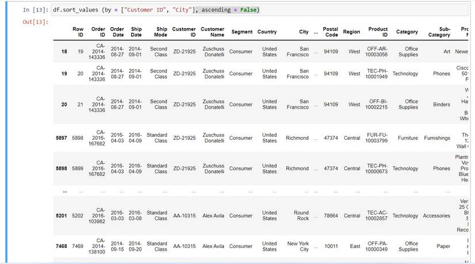Click the Region column header
The width and height of the screenshot is (475, 264).
pyautogui.click(x=351, y=32)
